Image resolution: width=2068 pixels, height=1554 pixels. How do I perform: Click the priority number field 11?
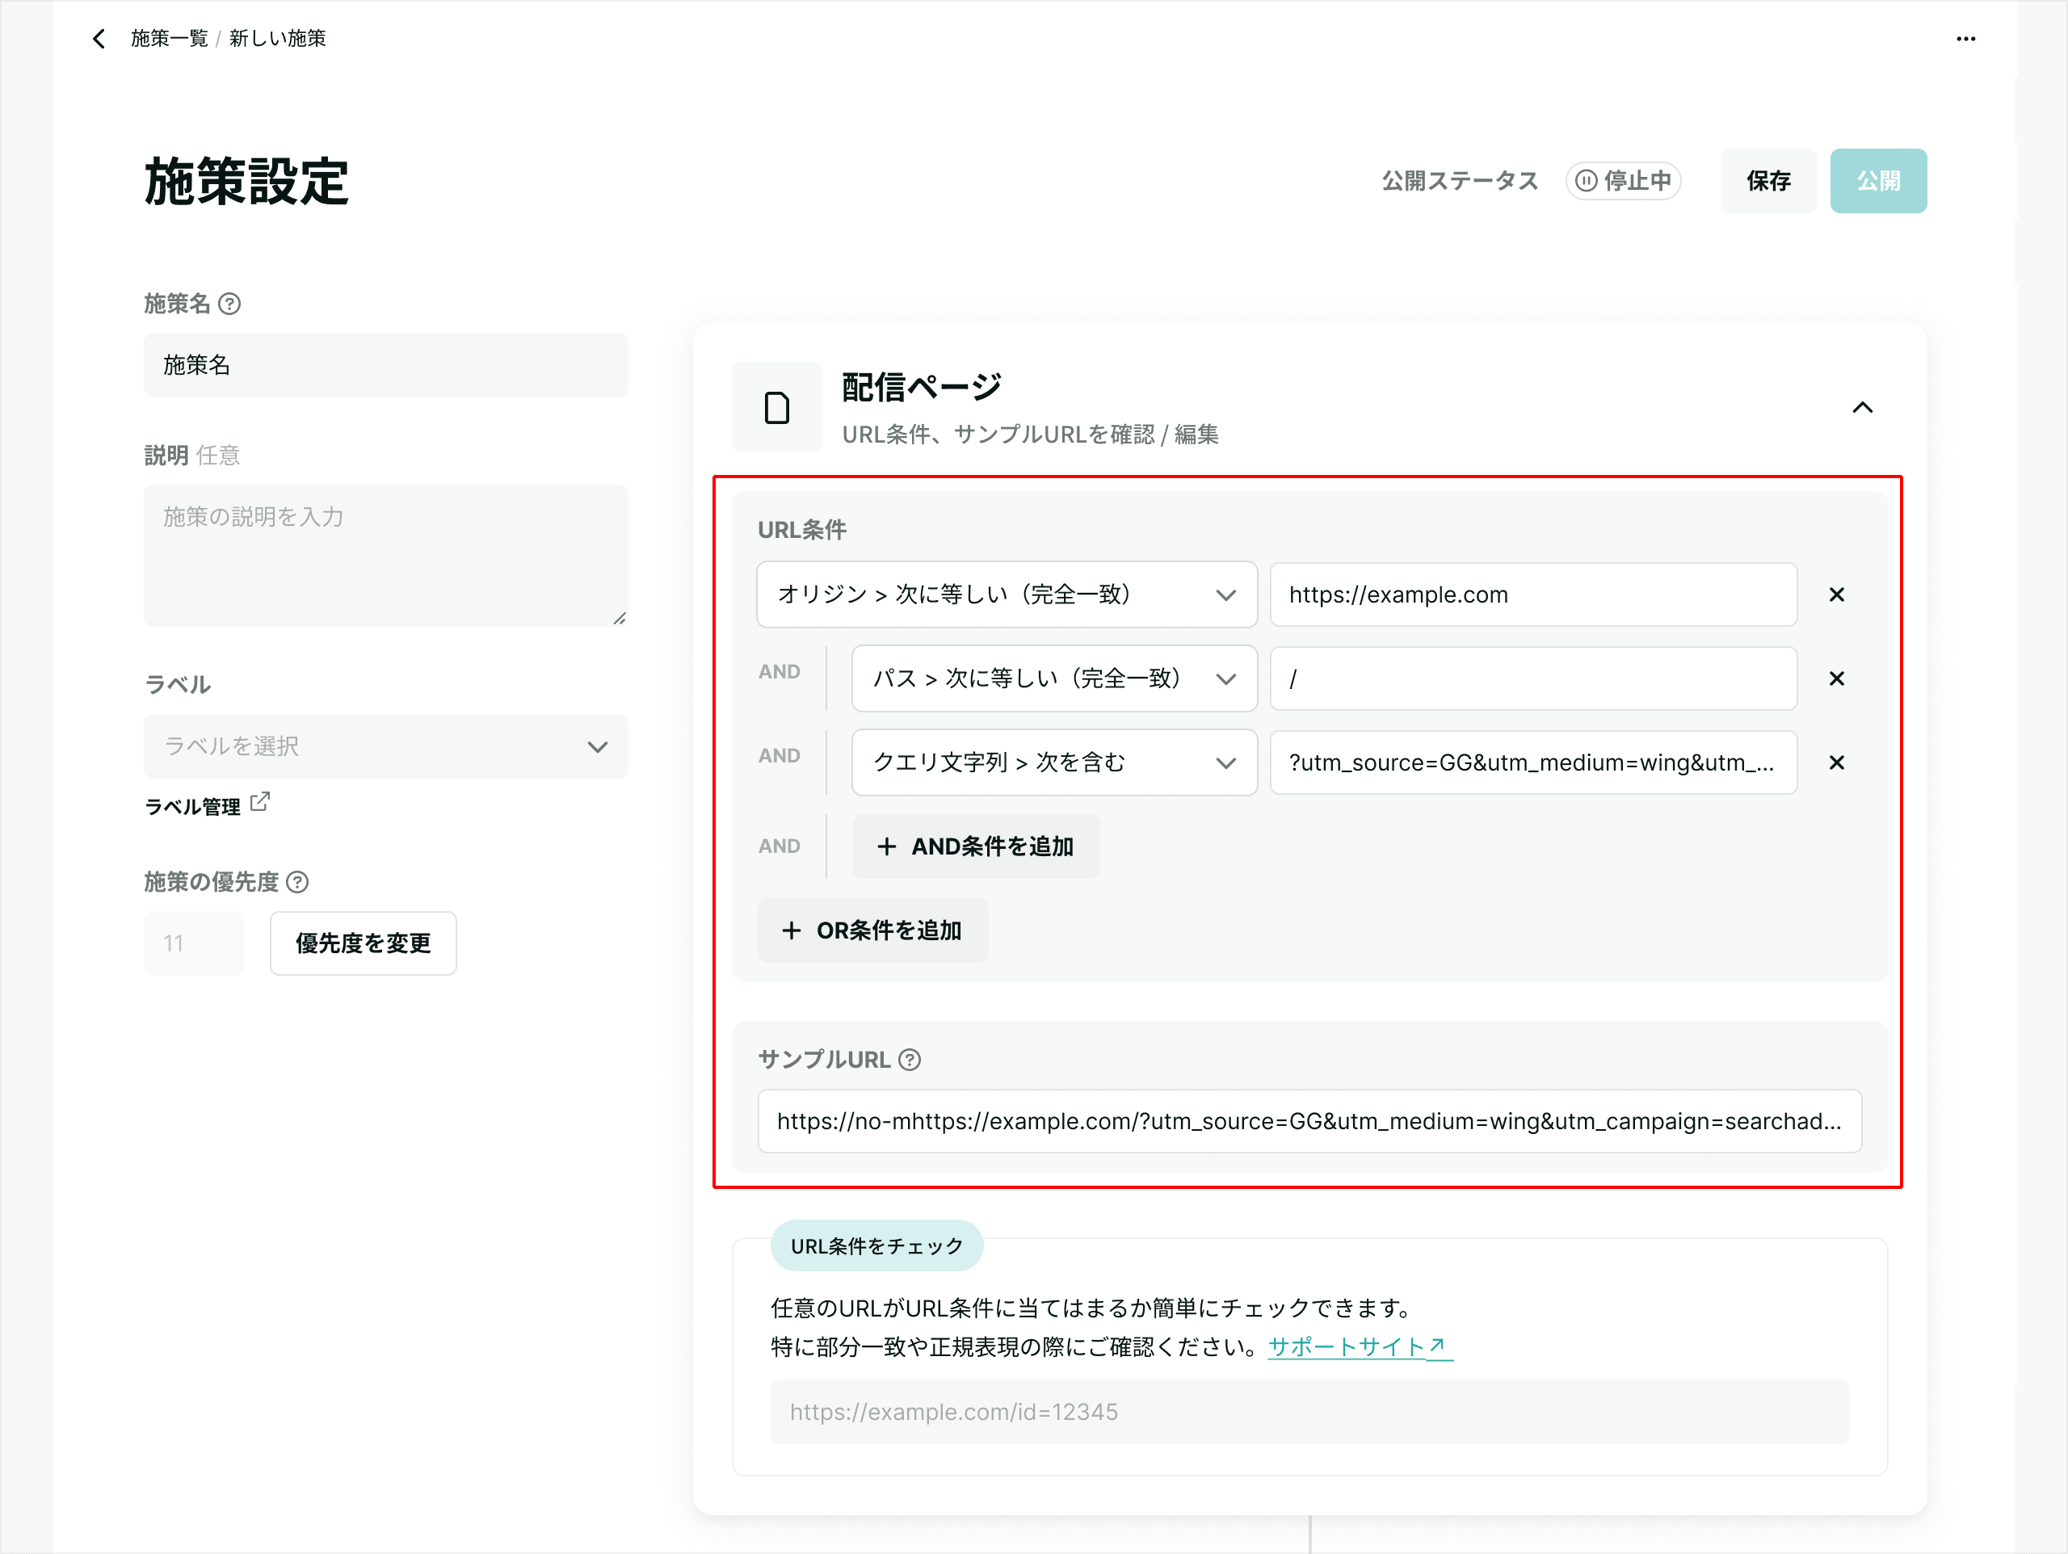coord(194,943)
